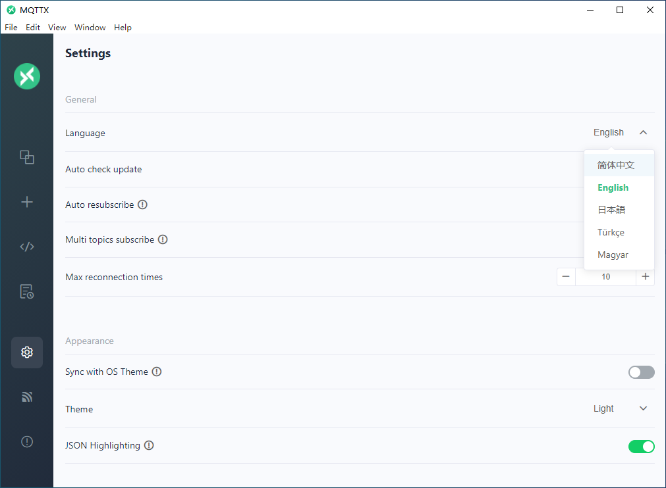Viewport: 666px width, 488px height.
Task: Click the Auto check update label
Action: click(103, 169)
